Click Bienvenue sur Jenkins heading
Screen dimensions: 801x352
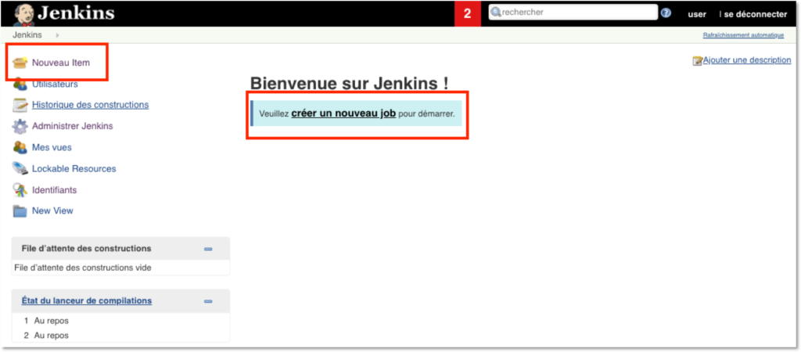(x=350, y=83)
